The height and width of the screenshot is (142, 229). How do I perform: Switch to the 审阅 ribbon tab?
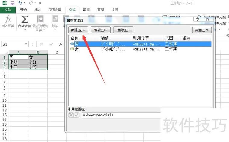click(x=101, y=10)
